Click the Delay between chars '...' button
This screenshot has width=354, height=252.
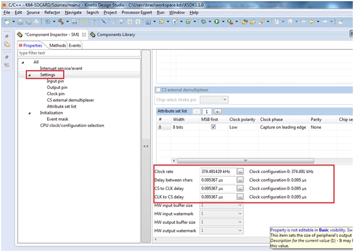click(240, 180)
